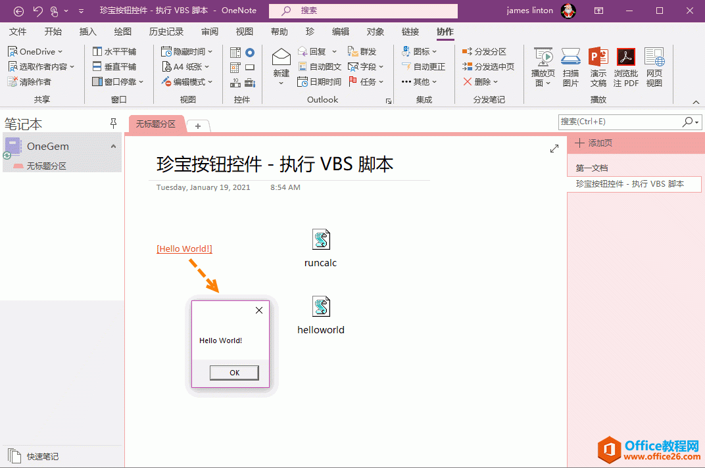Viewport: 705px width, 468px height.
Task: Switch to the 链接 ribbon tab
Action: click(410, 32)
